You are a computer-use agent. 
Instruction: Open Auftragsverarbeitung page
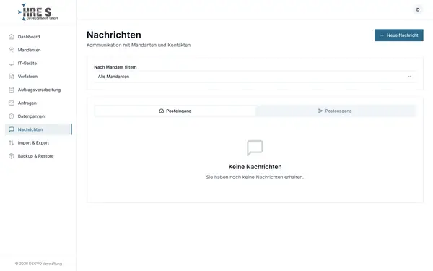click(x=38, y=90)
